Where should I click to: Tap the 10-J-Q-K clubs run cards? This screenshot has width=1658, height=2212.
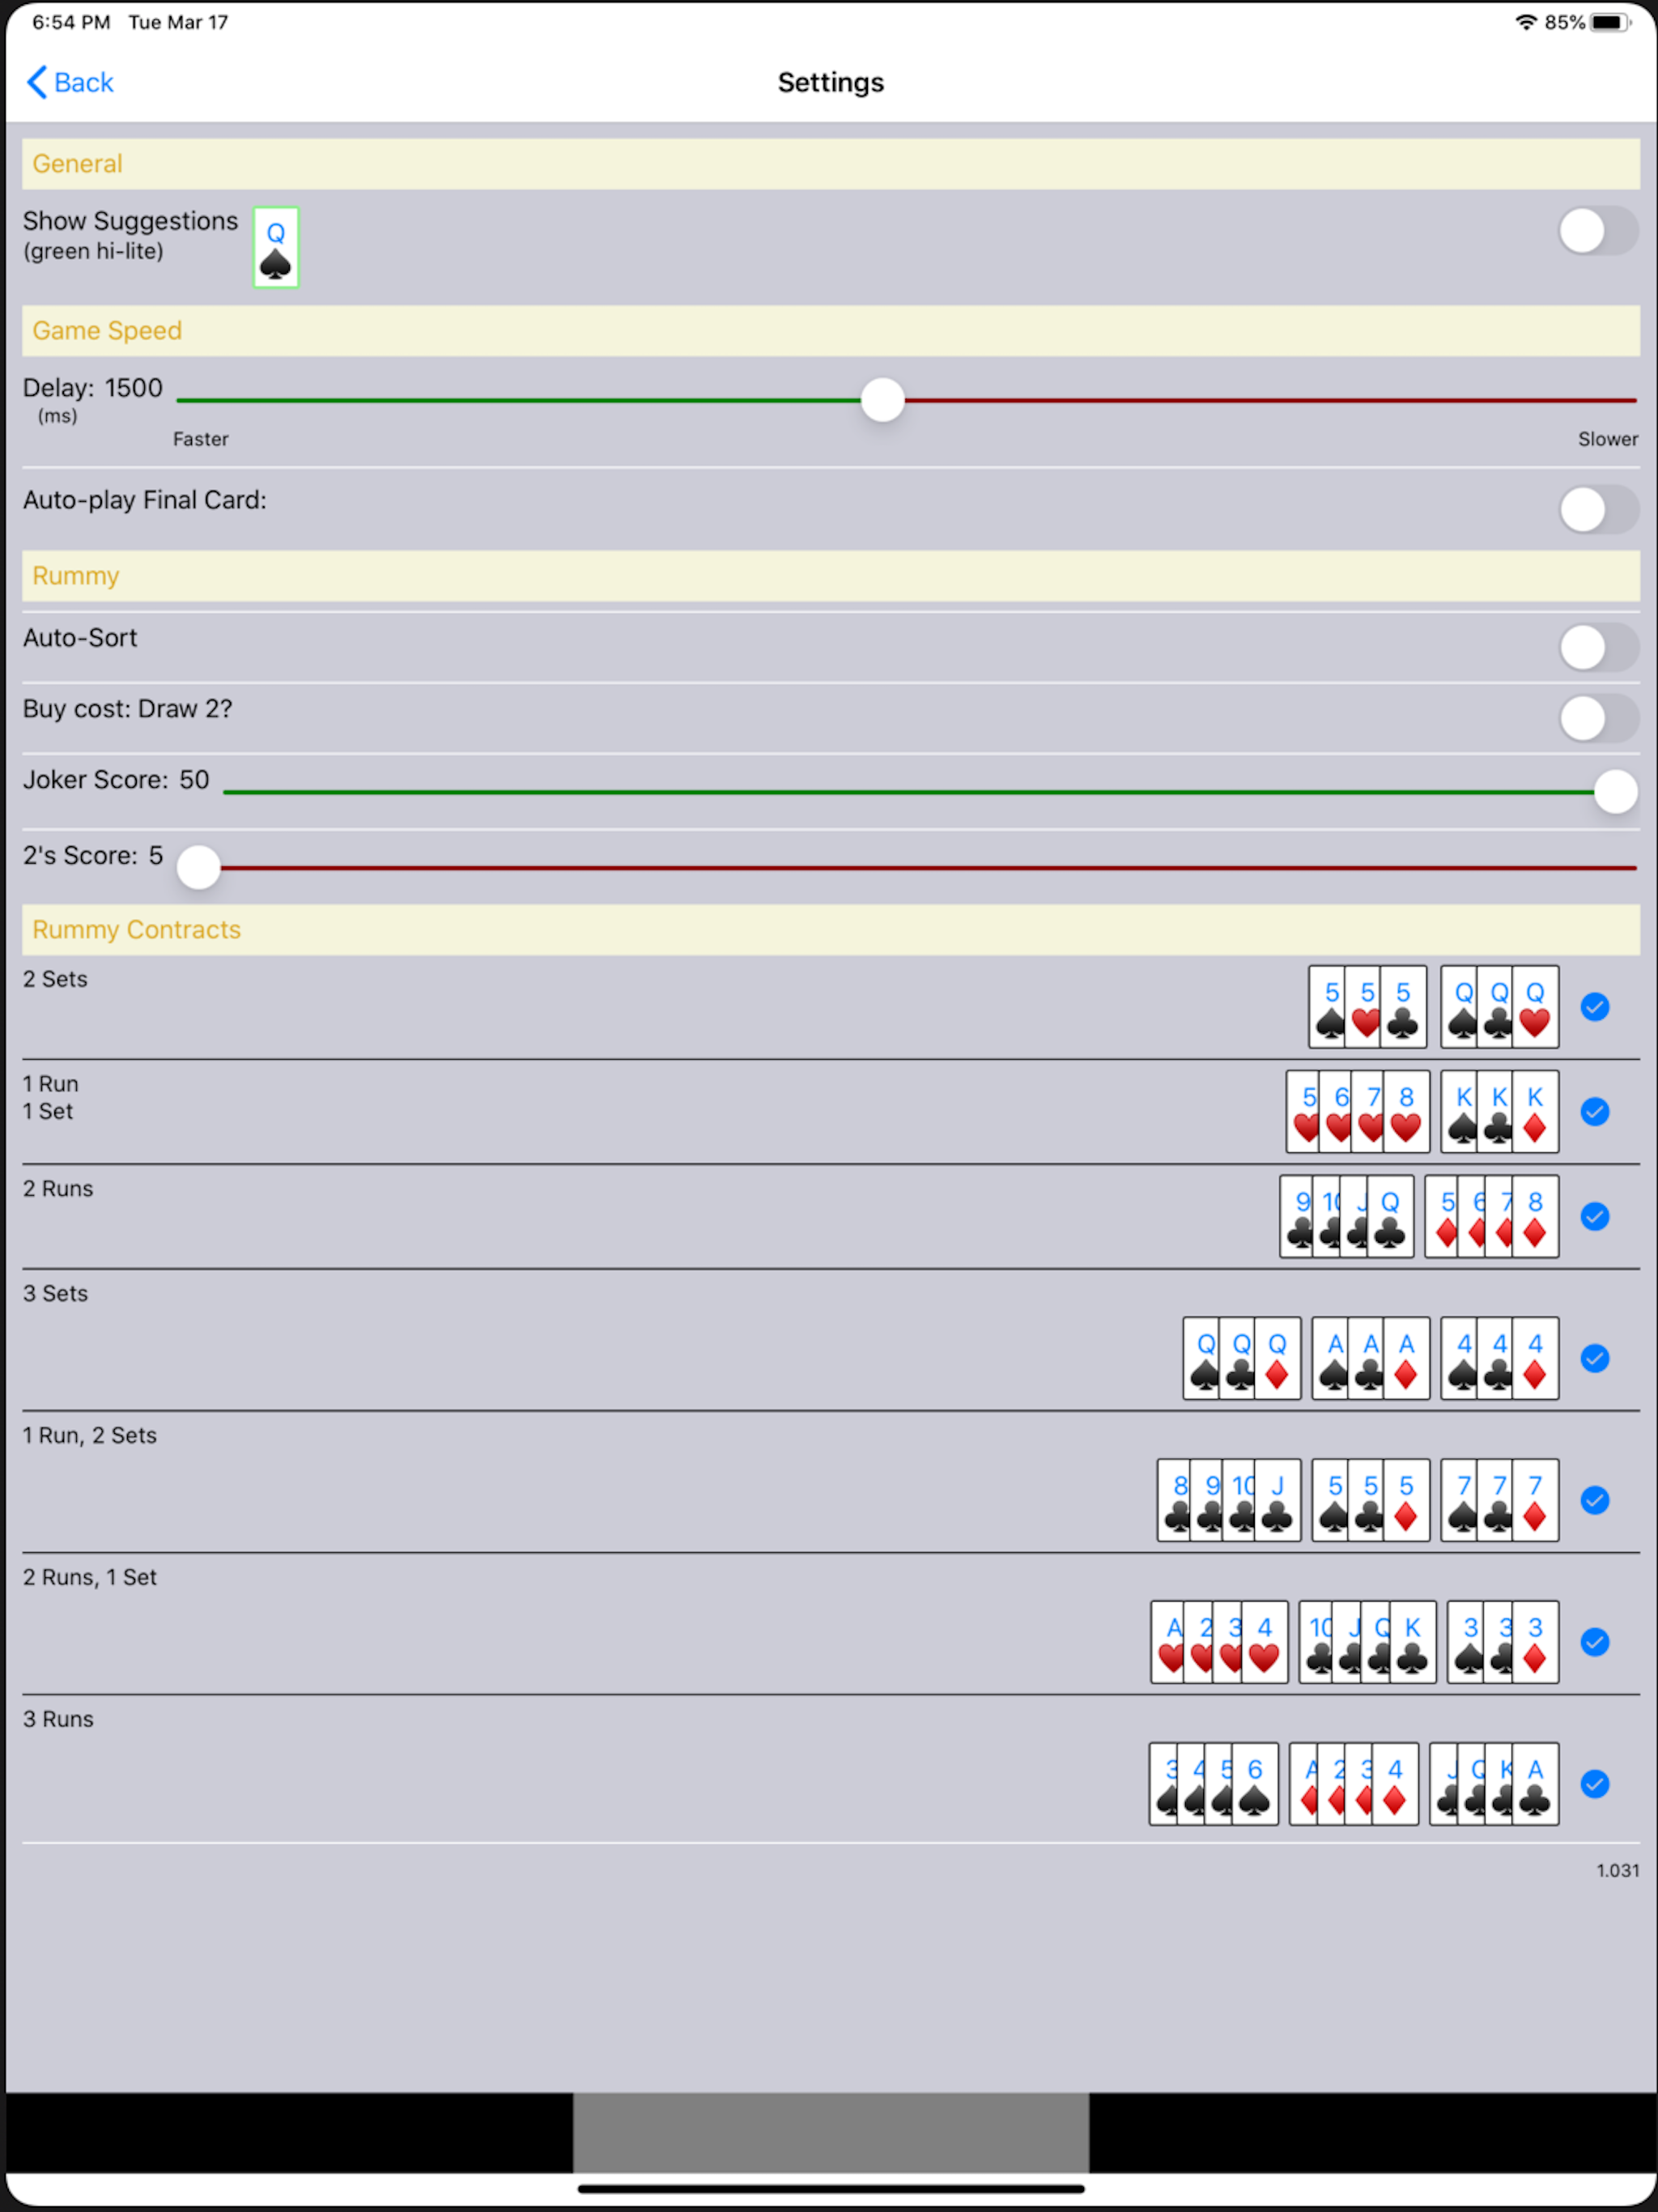[1367, 1642]
